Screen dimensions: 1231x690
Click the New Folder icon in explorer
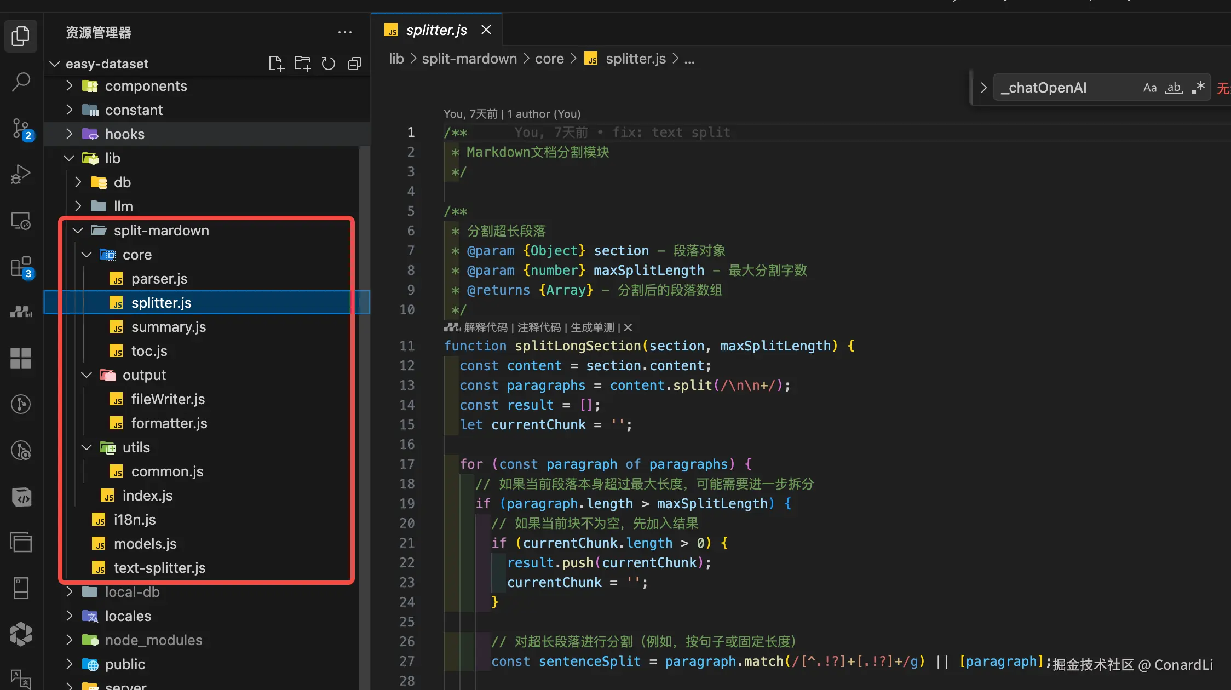click(x=302, y=64)
